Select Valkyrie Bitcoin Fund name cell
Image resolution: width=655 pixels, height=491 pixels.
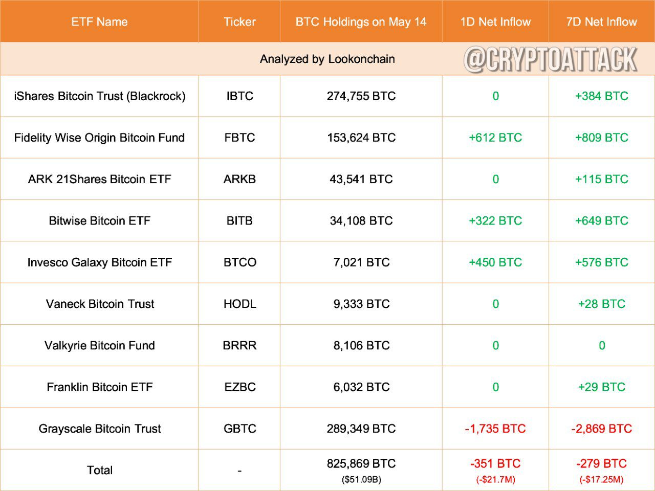coord(100,346)
